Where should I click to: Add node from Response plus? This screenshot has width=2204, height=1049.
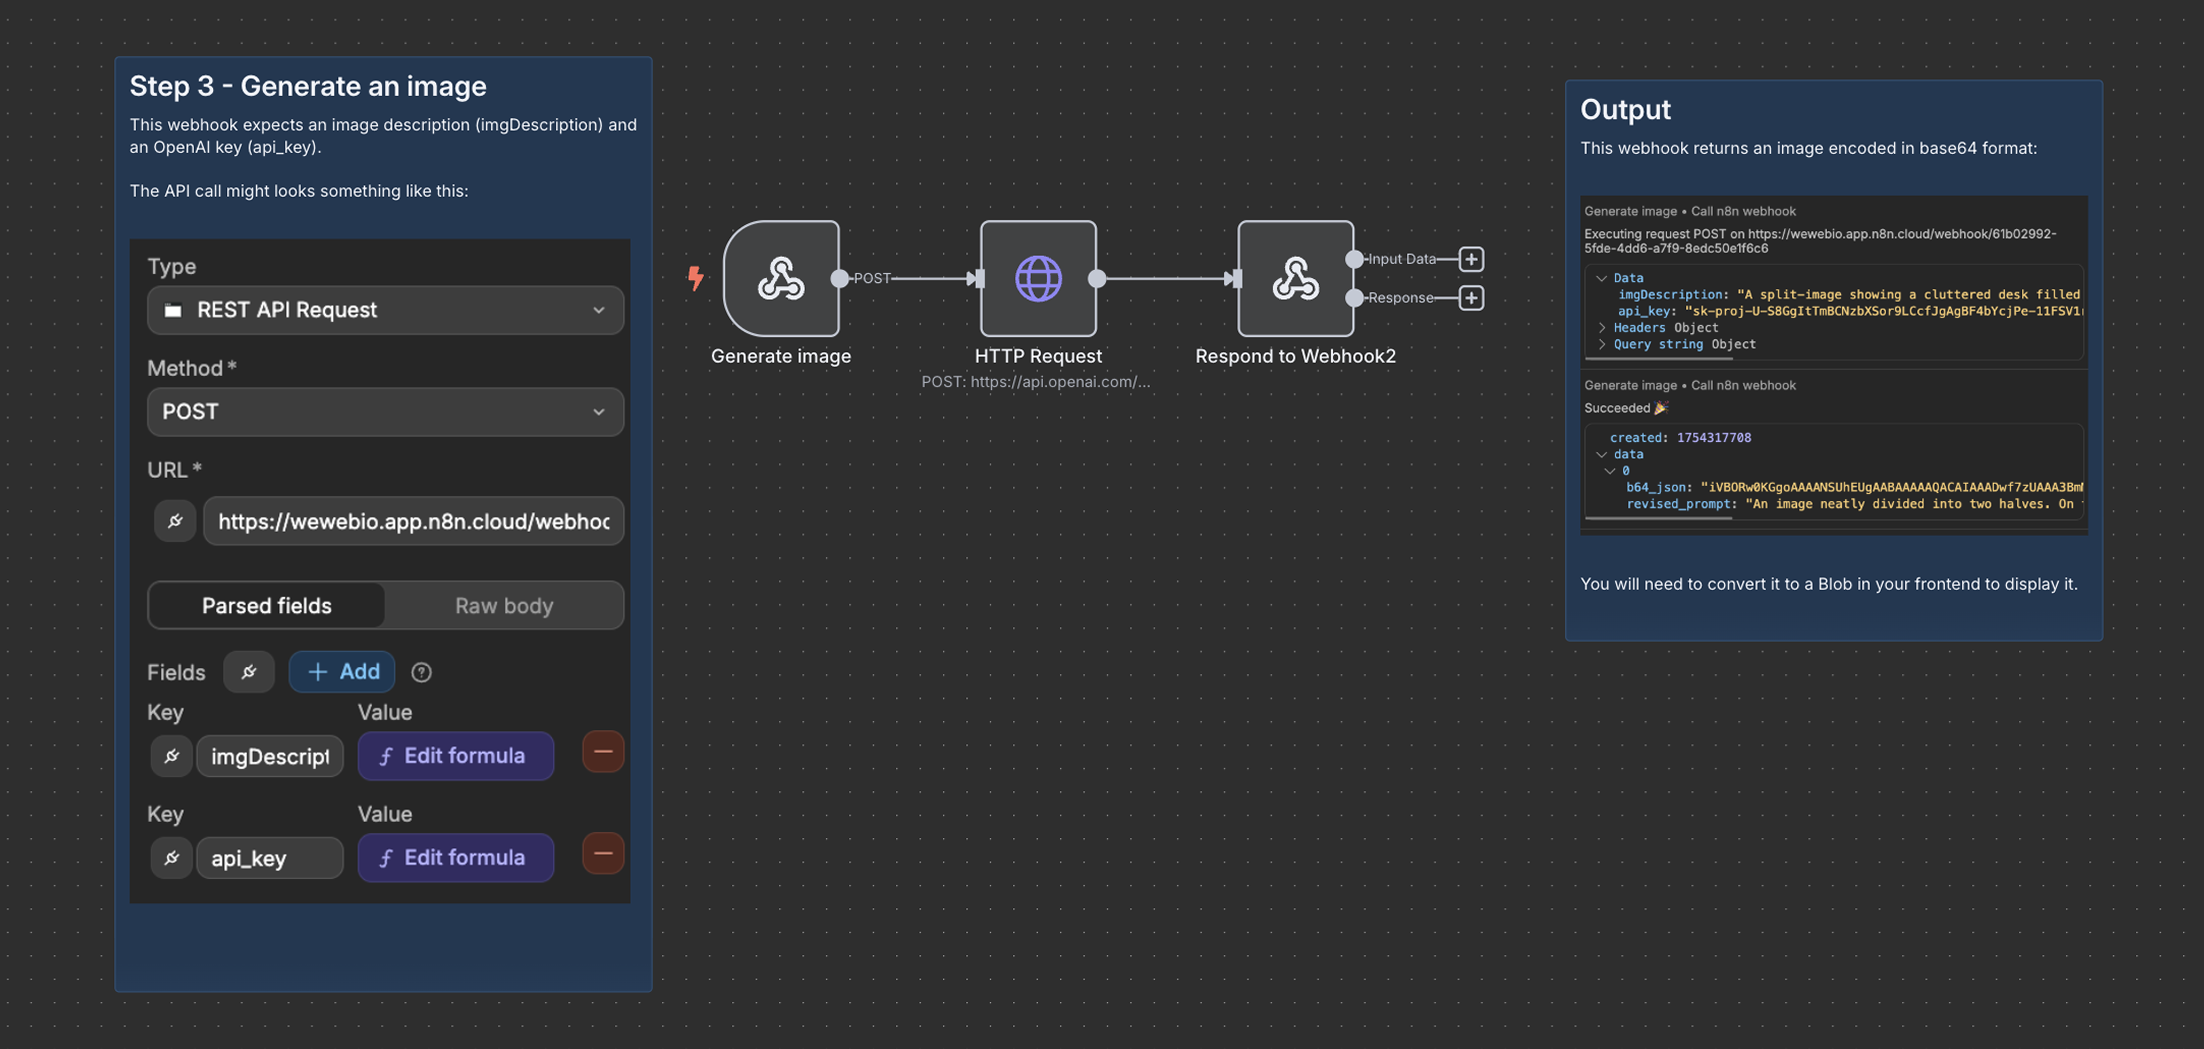1471,298
